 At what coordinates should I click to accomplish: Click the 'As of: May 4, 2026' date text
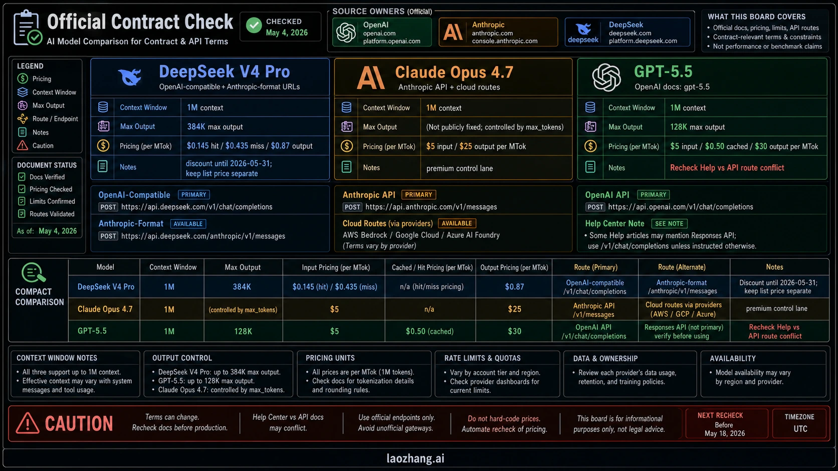[47, 231]
